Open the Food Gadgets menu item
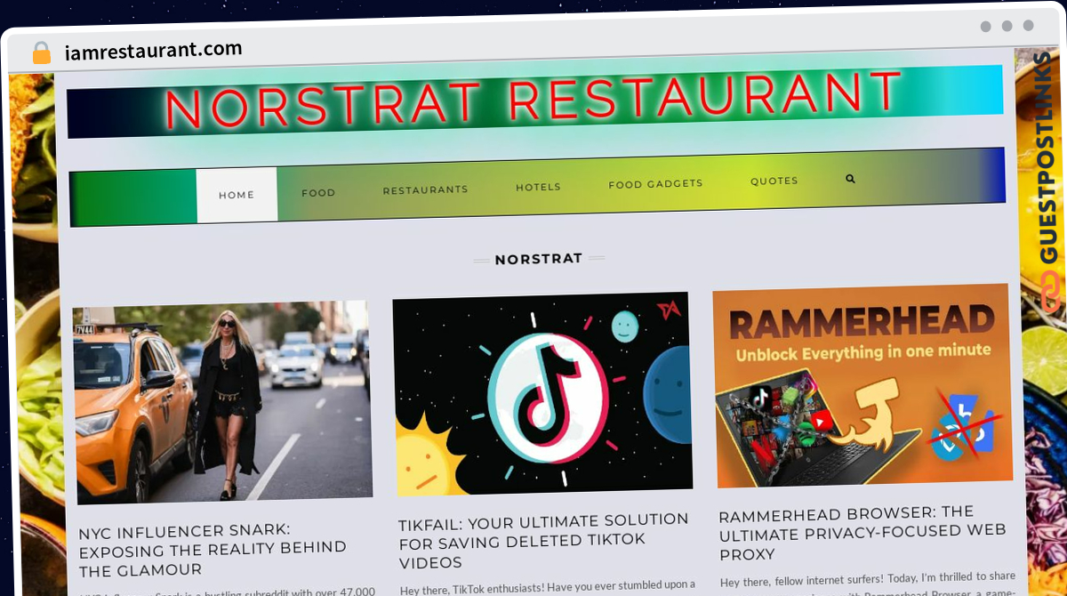The image size is (1067, 596). [655, 183]
